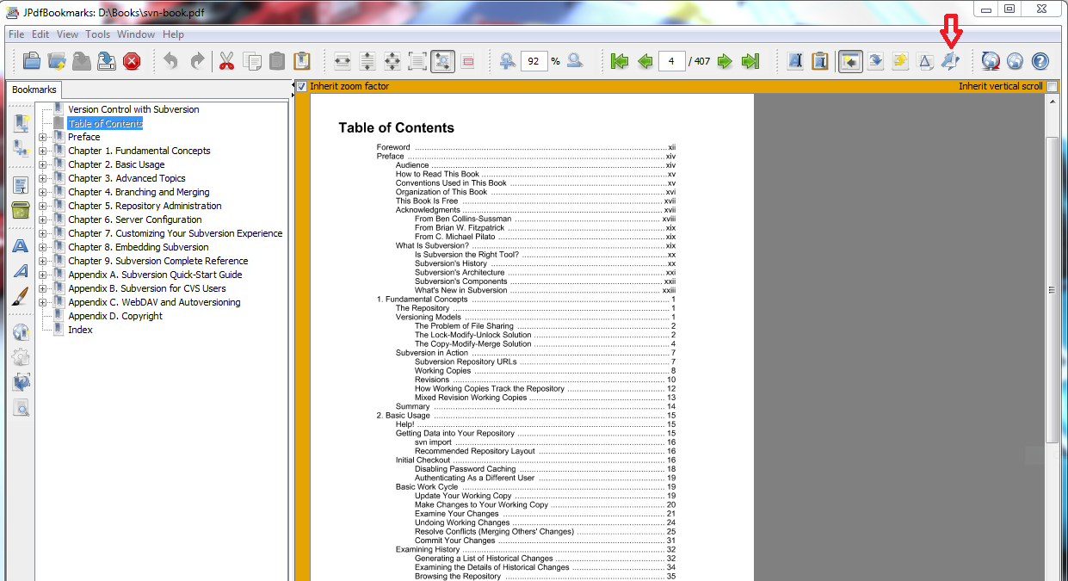Viewport: 1068px width, 581px height.
Task: Select the Table of Contents bookmark
Action: click(105, 123)
